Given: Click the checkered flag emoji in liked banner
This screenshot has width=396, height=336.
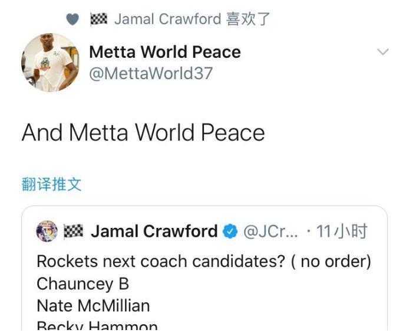Looking at the screenshot, I should pyautogui.click(x=99, y=19).
